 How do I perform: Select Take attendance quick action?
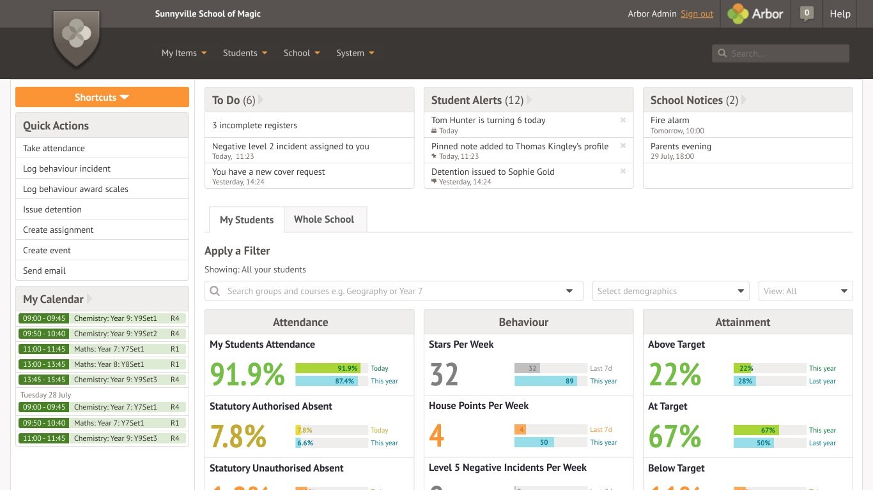(x=102, y=148)
